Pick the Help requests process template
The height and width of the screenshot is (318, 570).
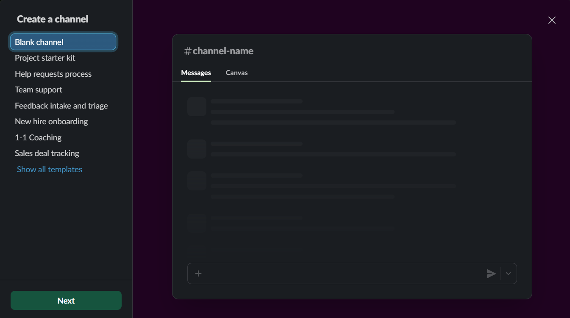pos(53,74)
